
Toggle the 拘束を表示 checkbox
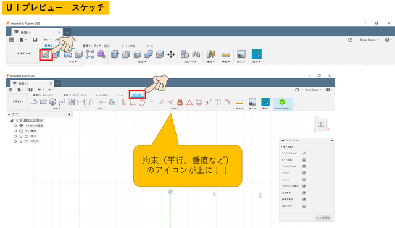304,199
